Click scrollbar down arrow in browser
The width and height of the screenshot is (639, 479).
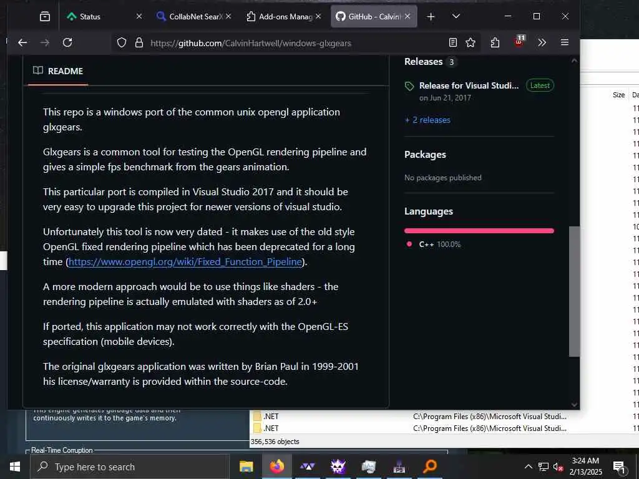click(574, 404)
